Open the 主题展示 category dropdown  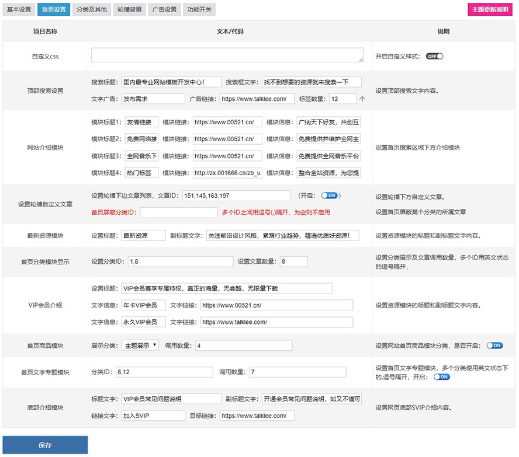(x=140, y=346)
